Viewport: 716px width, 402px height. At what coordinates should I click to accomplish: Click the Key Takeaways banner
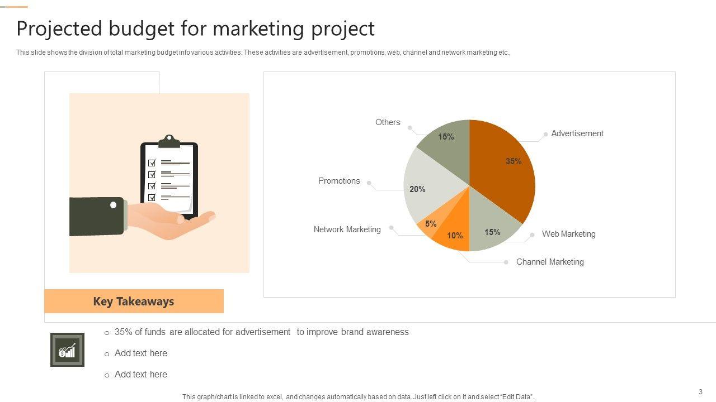pos(134,301)
